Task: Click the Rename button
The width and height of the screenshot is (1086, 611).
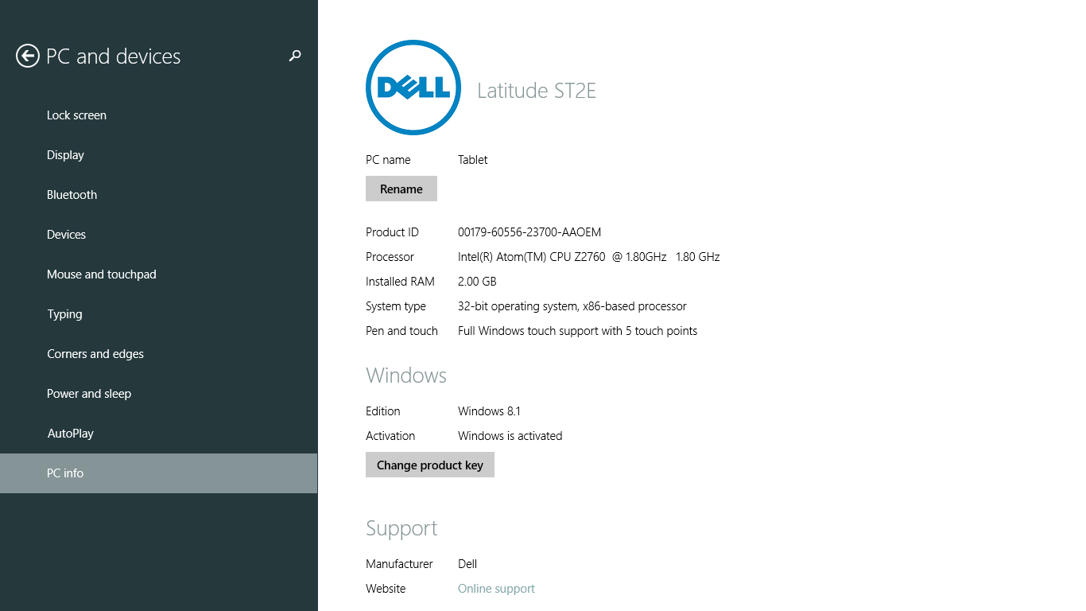Action: point(401,189)
